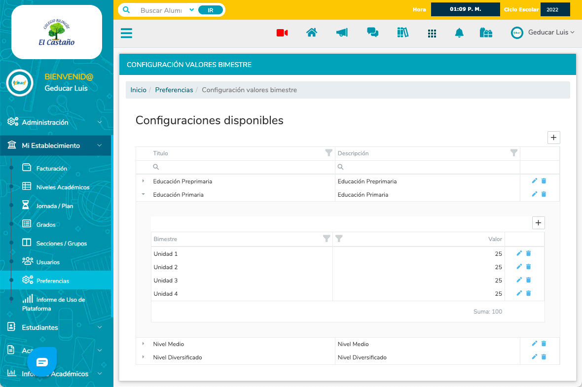Open Niveles Académicos in sidebar
The height and width of the screenshot is (387, 582).
(63, 187)
